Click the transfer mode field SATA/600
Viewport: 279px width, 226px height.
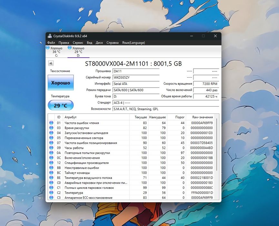[x=136, y=90]
